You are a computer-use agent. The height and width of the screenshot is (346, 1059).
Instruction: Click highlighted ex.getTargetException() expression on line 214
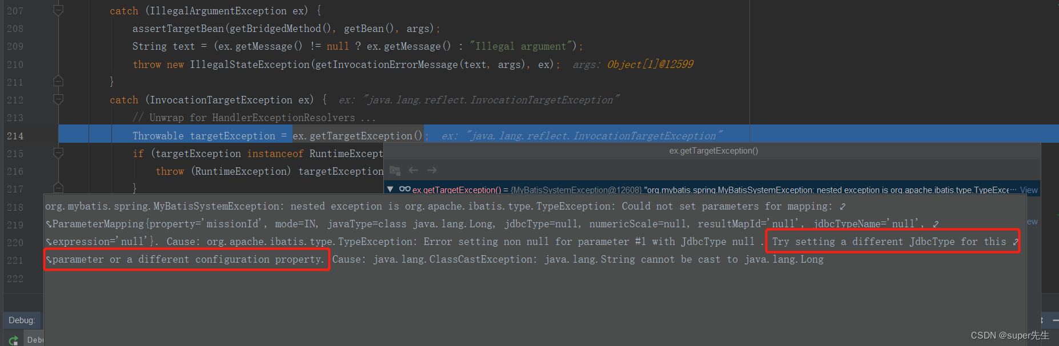point(358,136)
